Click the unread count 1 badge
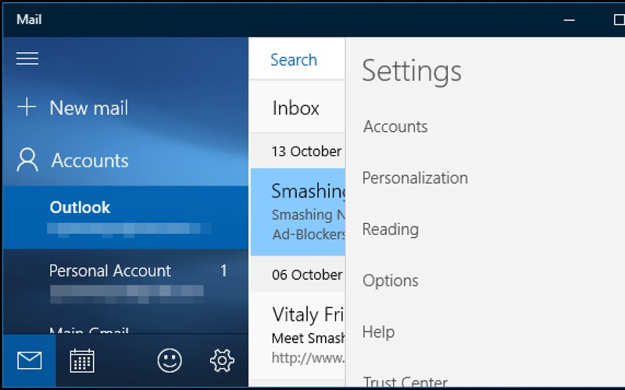 click(x=223, y=271)
